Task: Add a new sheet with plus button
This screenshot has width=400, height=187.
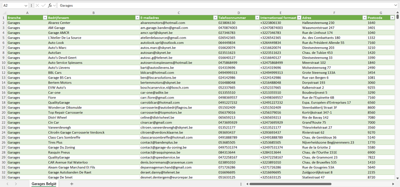Action: click(x=72, y=184)
